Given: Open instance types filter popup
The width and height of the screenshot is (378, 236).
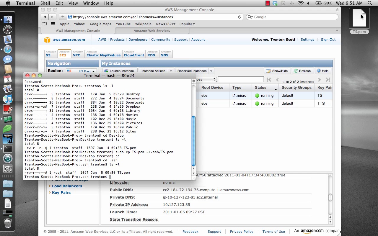Looking at the screenshot, I should coord(206,79).
